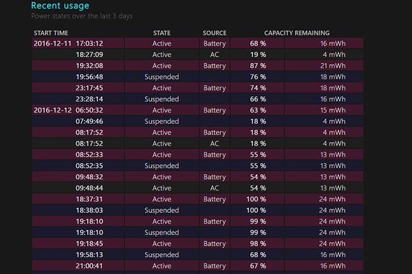Select start time 09:48:44
This screenshot has width=412, height=274.
tap(89, 188)
